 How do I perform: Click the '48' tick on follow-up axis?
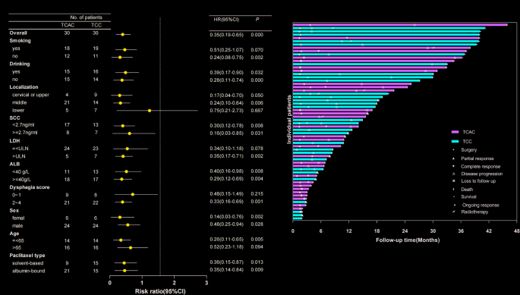[x=517, y=231]
